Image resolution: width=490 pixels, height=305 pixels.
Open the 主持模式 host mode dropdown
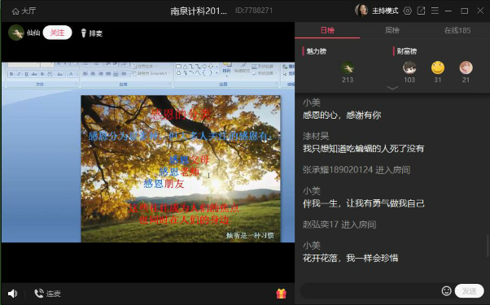[385, 11]
